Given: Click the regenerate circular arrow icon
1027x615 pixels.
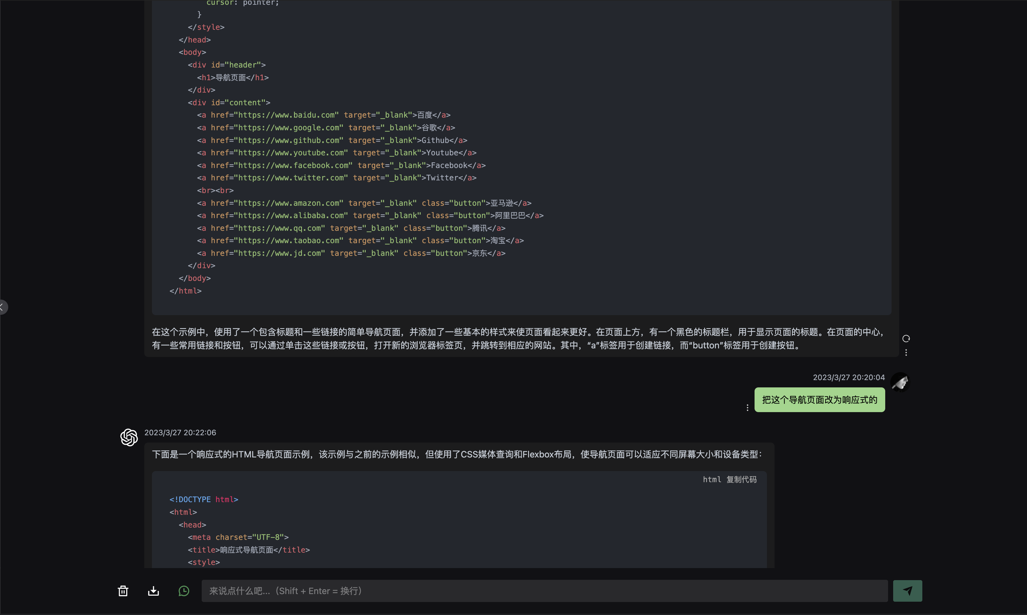Looking at the screenshot, I should [x=906, y=339].
